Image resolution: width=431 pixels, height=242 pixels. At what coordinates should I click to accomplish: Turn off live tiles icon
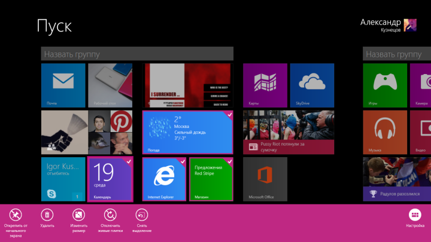(110, 215)
